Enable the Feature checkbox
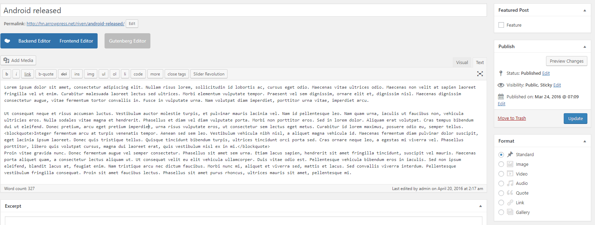Image resolution: width=595 pixels, height=225 pixels. [501, 25]
